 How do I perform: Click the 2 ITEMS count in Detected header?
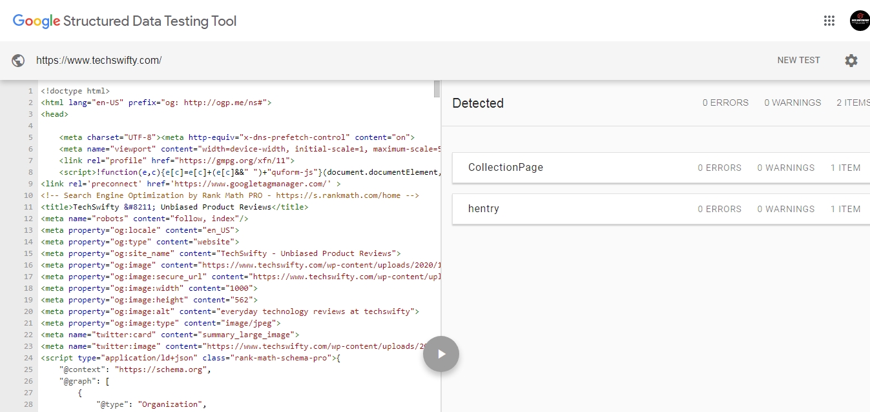click(x=853, y=103)
